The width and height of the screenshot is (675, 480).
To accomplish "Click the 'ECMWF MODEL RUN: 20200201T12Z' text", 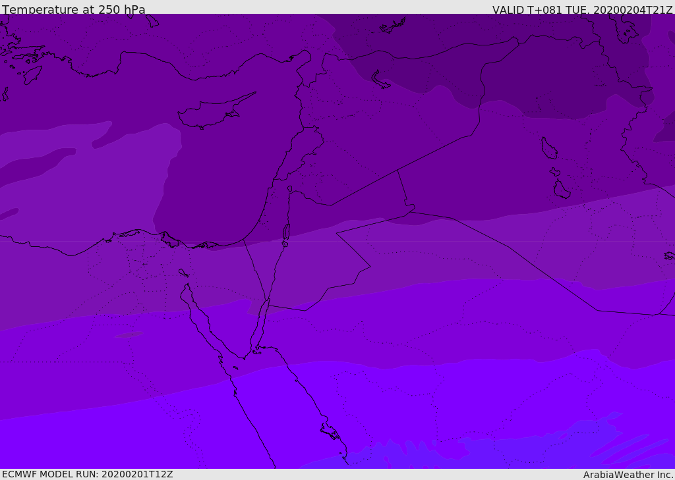I will pyautogui.click(x=88, y=474).
